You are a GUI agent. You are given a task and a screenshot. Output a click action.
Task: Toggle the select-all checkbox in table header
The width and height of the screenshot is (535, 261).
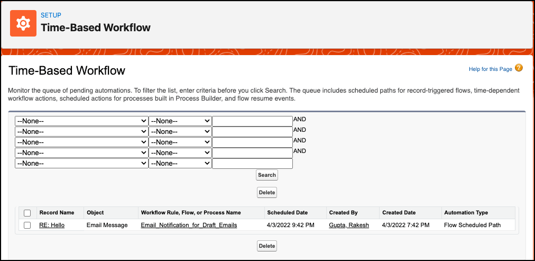pyautogui.click(x=27, y=213)
